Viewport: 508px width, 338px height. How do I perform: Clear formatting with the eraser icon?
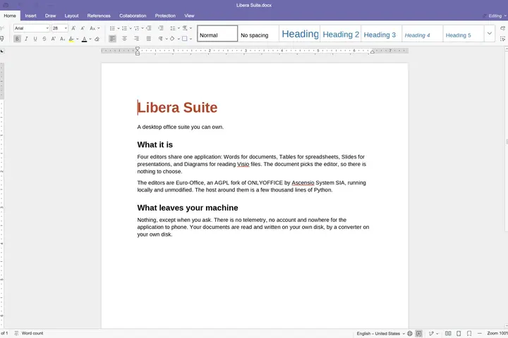97,39
